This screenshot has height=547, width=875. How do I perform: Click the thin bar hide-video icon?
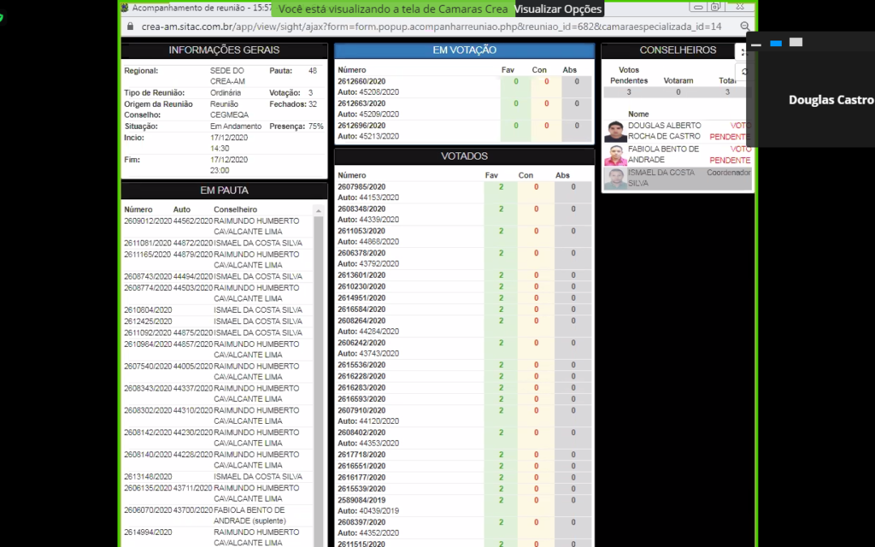click(756, 45)
